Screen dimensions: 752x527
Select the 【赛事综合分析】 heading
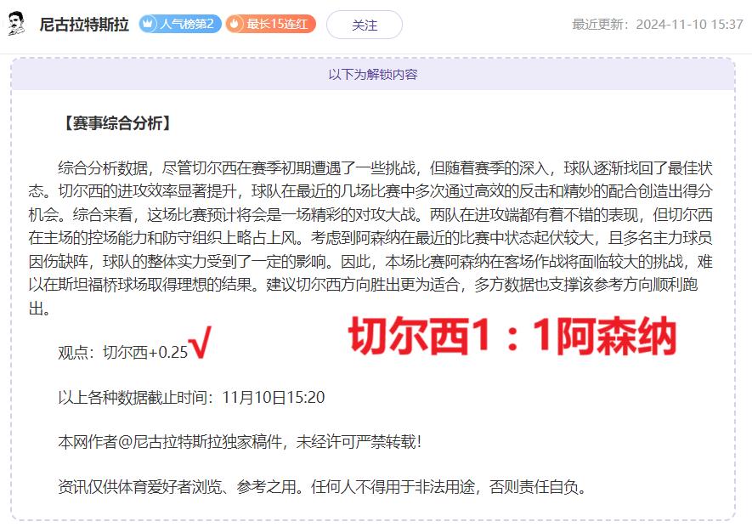pyautogui.click(x=117, y=123)
